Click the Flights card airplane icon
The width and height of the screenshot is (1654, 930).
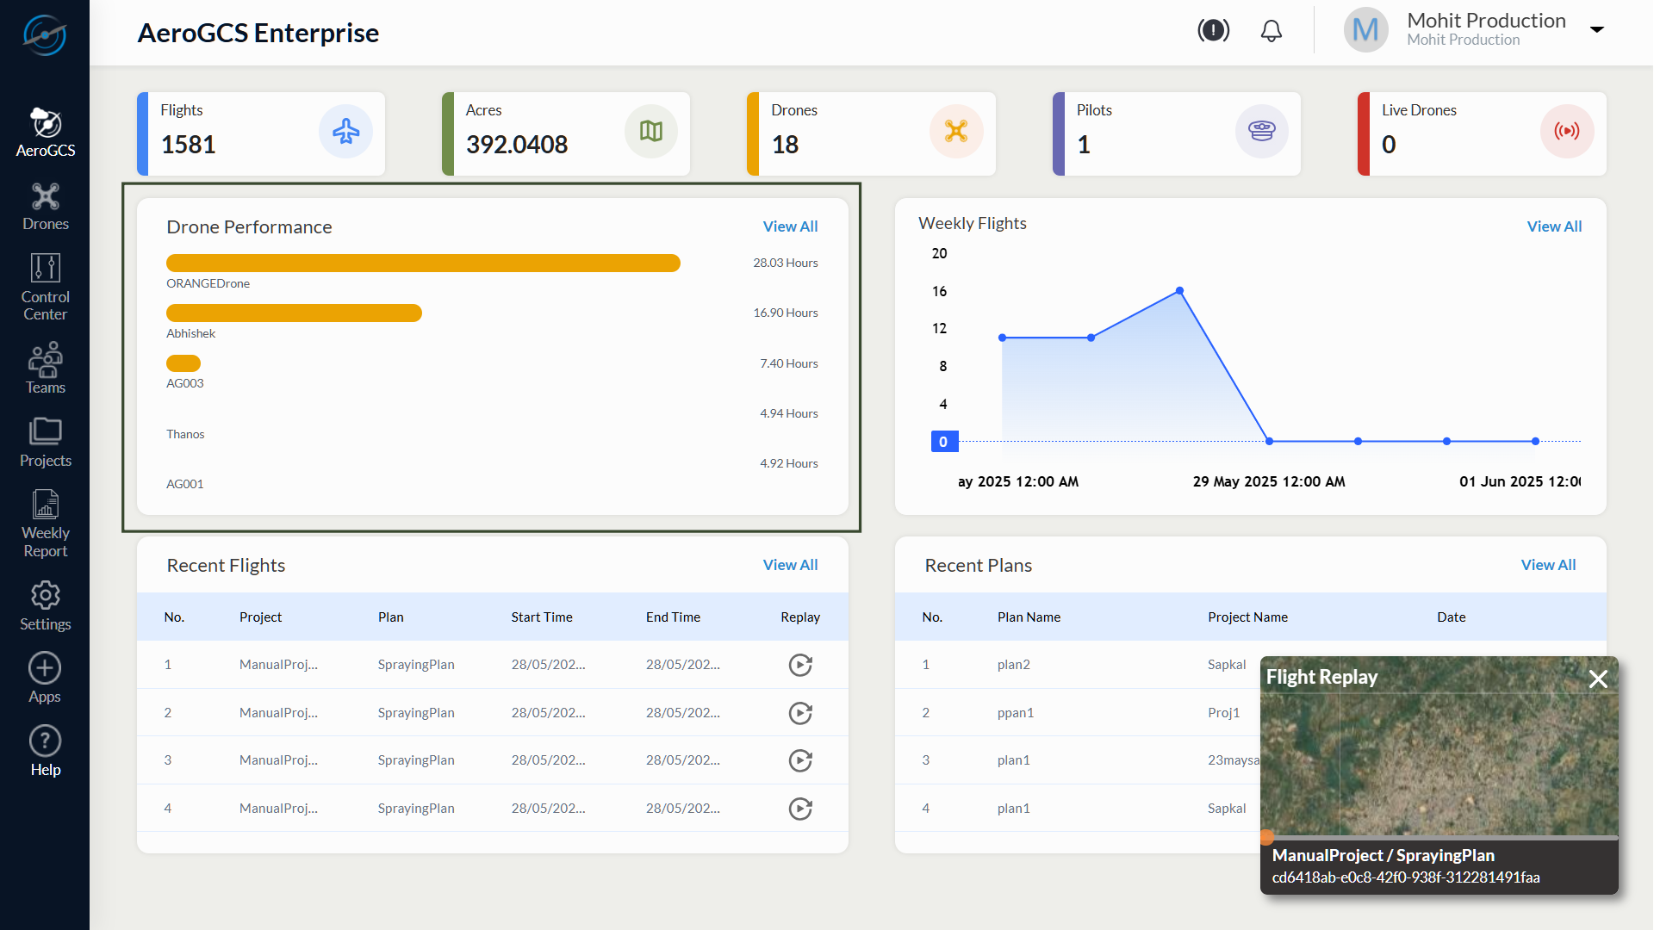coord(345,131)
